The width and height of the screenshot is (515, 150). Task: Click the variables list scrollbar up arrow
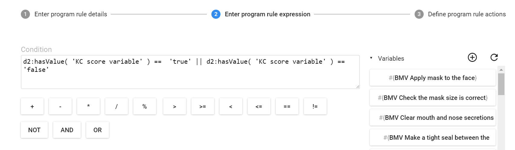[501, 70]
